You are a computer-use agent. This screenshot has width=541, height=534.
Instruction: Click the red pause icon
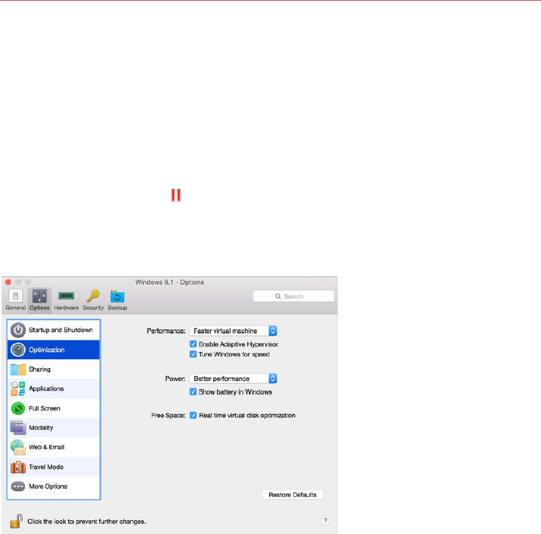[x=176, y=195]
